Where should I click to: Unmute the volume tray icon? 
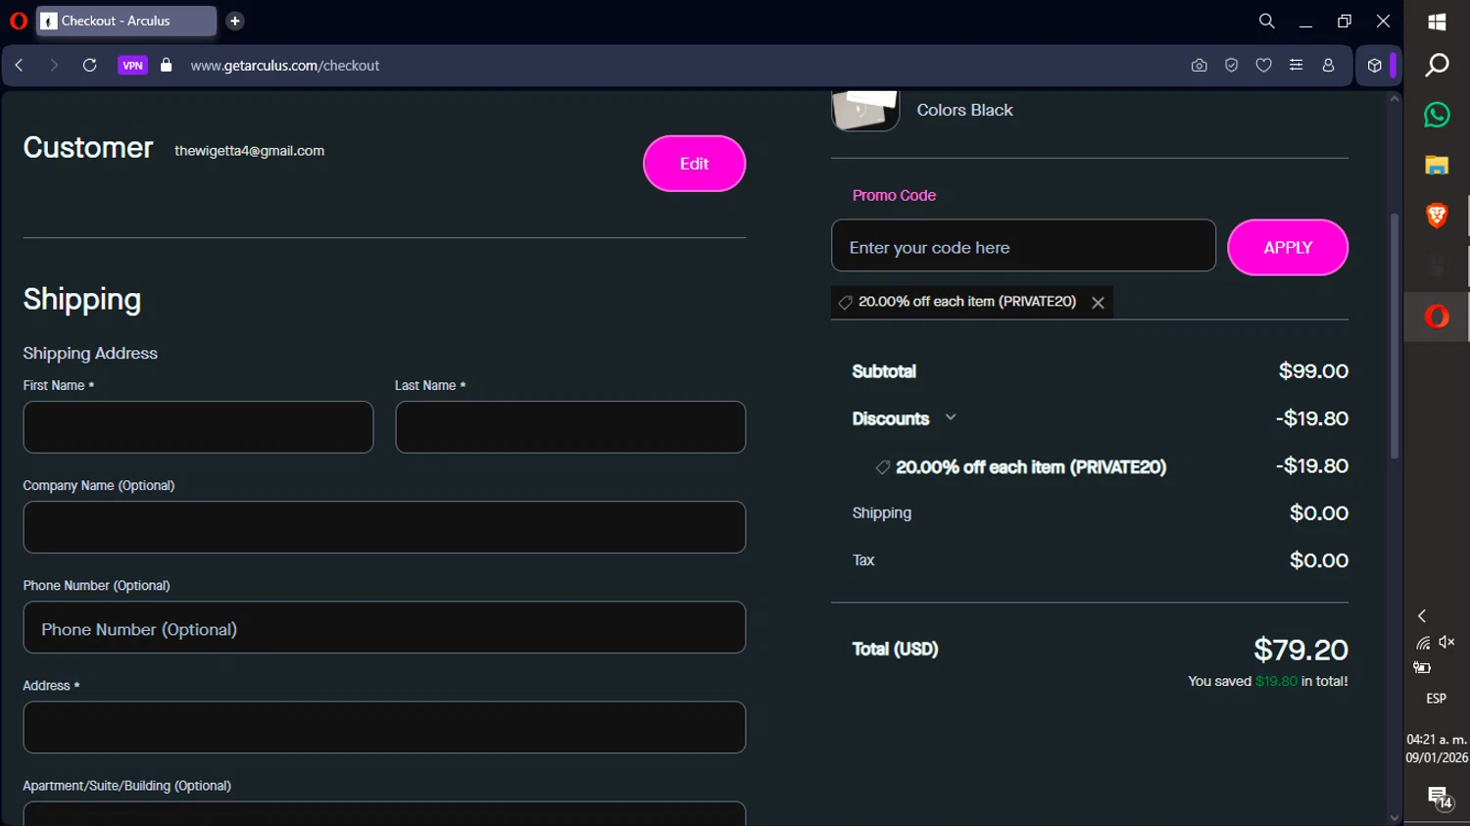1446,642
